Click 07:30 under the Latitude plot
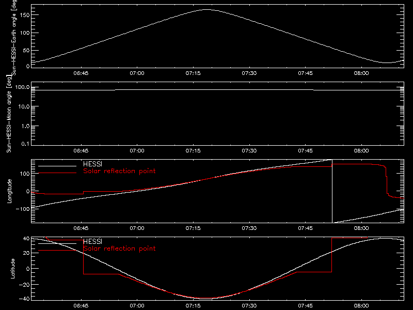413x310 pixels. (249, 306)
